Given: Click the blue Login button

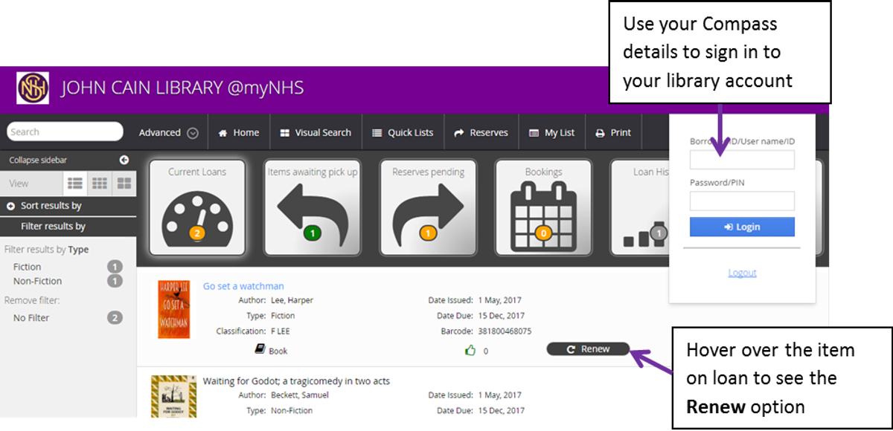Looking at the screenshot, I should [x=742, y=227].
